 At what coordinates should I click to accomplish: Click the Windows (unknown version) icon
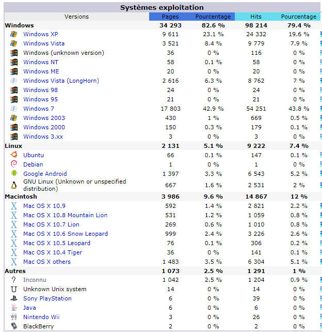[14, 53]
